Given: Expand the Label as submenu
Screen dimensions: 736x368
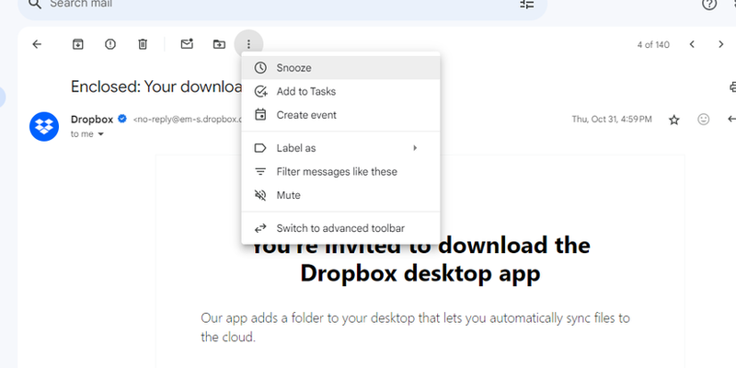Looking at the screenshot, I should click(x=340, y=148).
